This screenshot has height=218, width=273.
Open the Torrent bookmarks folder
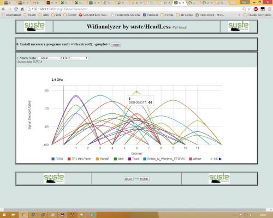coord(70,15)
